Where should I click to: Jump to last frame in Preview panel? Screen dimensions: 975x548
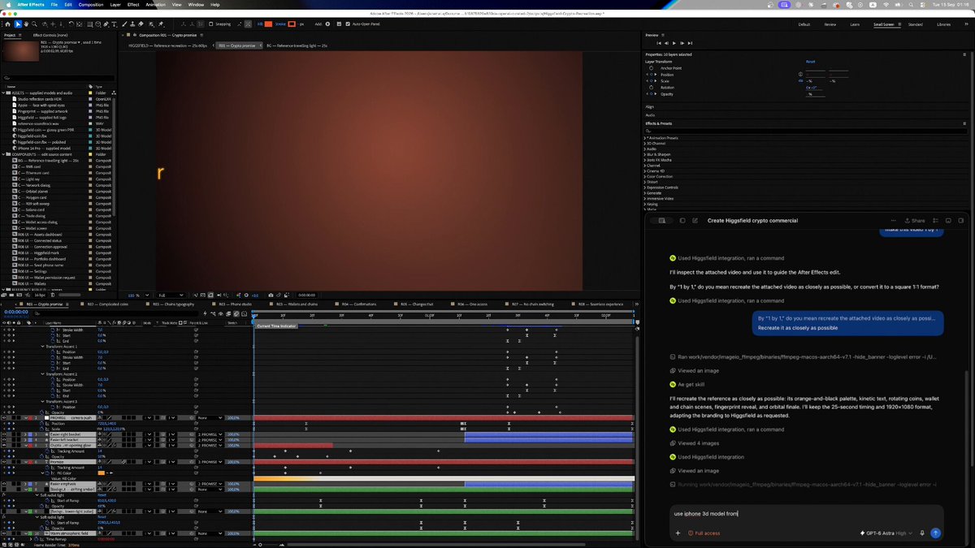point(691,45)
